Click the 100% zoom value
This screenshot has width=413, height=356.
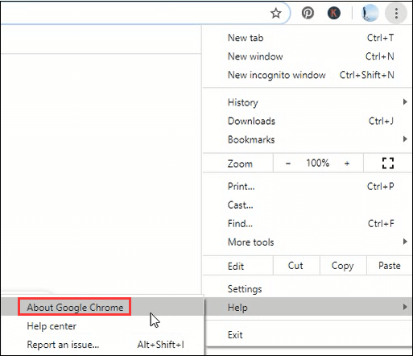coord(318,163)
